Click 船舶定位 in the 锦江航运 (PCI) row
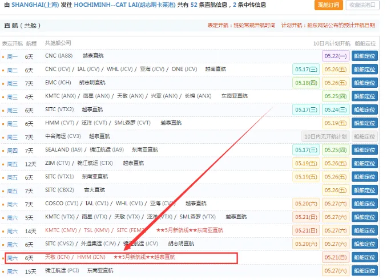 coord(365,271)
